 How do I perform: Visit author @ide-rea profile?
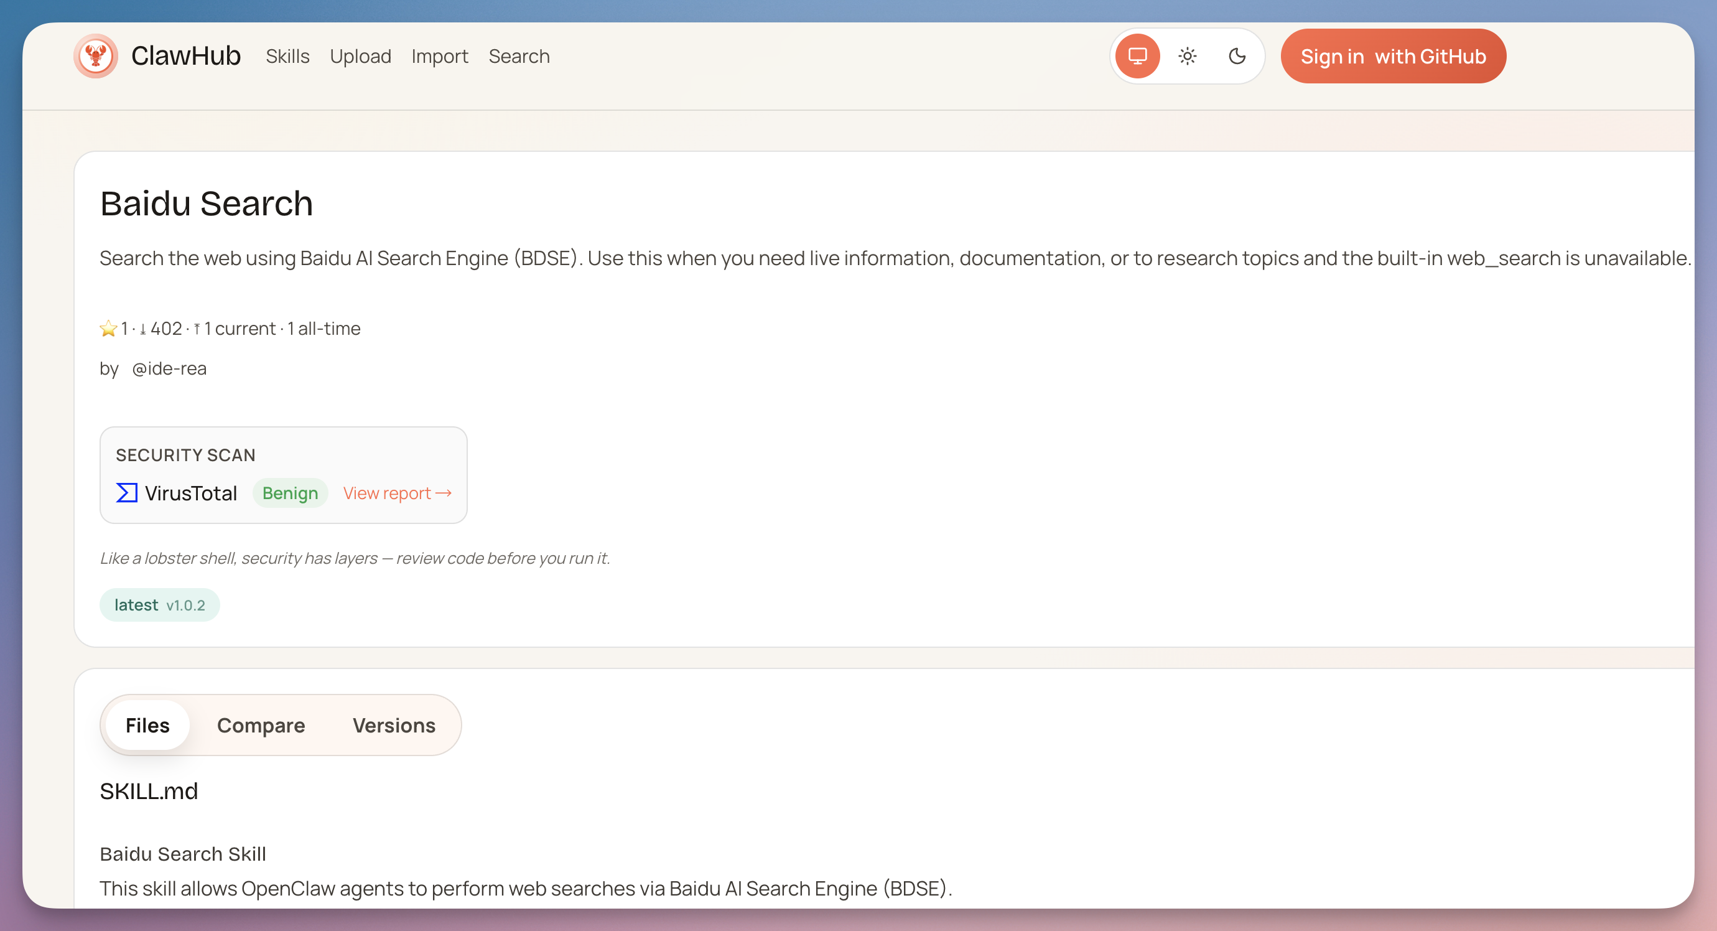coord(169,368)
